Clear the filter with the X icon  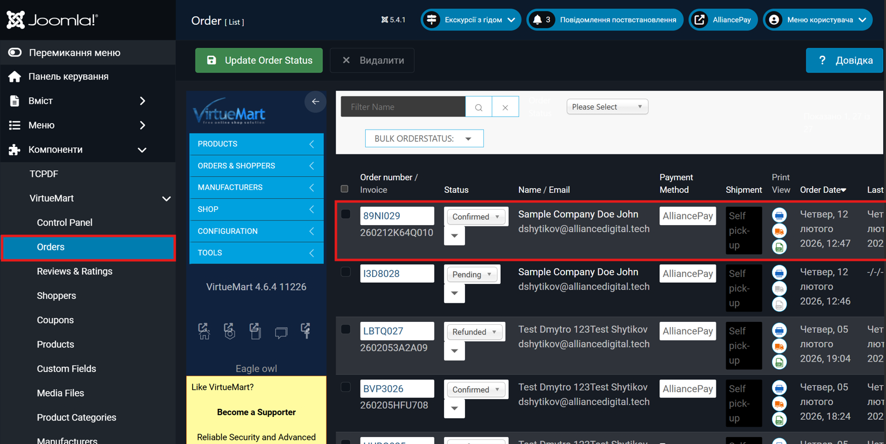(x=505, y=107)
